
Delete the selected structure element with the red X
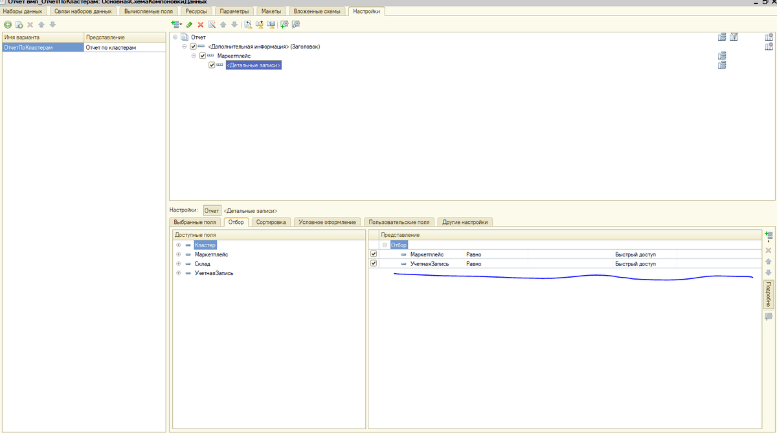point(201,25)
